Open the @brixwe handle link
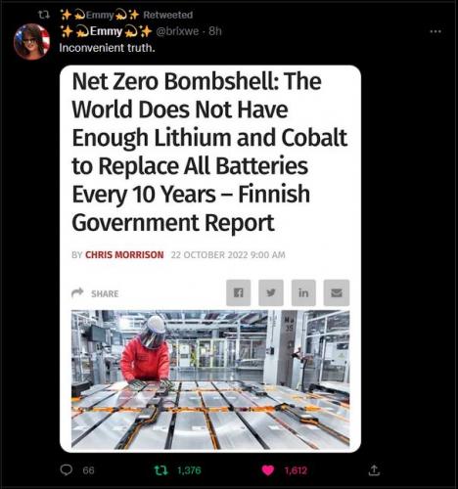Viewport: 458px width, 489px height. pyautogui.click(x=177, y=31)
